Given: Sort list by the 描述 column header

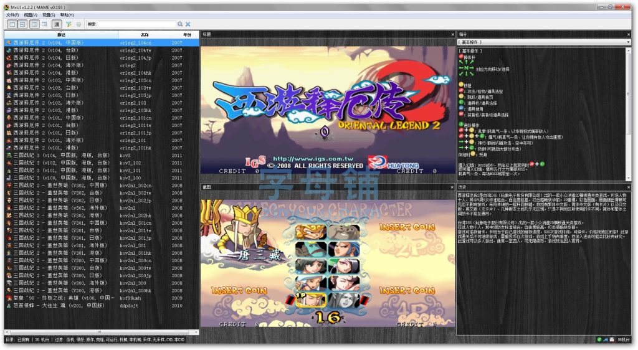Looking at the screenshot, I should pos(62,35).
